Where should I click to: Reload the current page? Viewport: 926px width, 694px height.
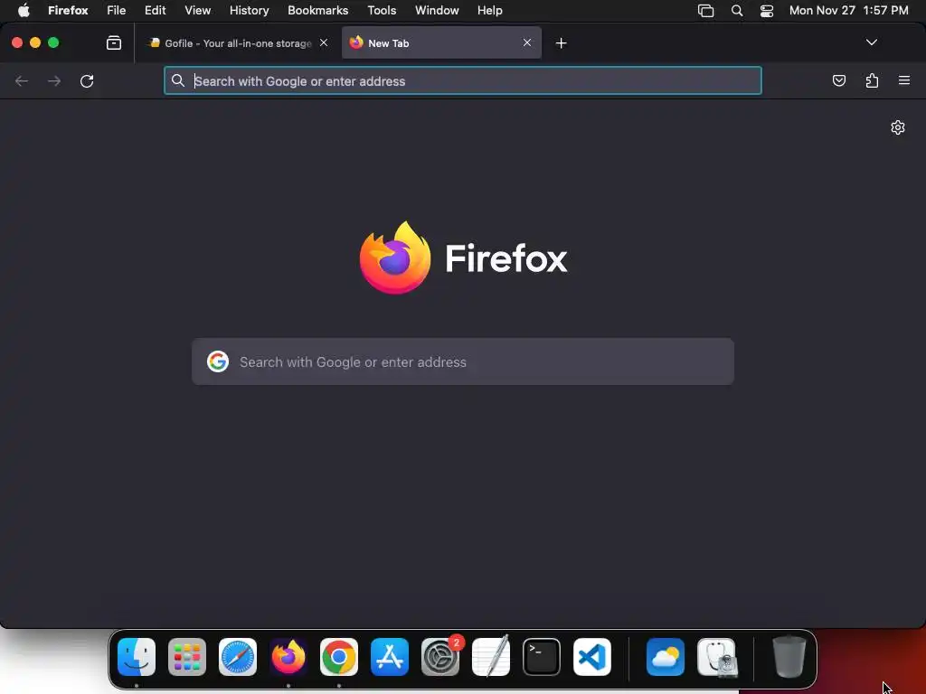point(87,80)
